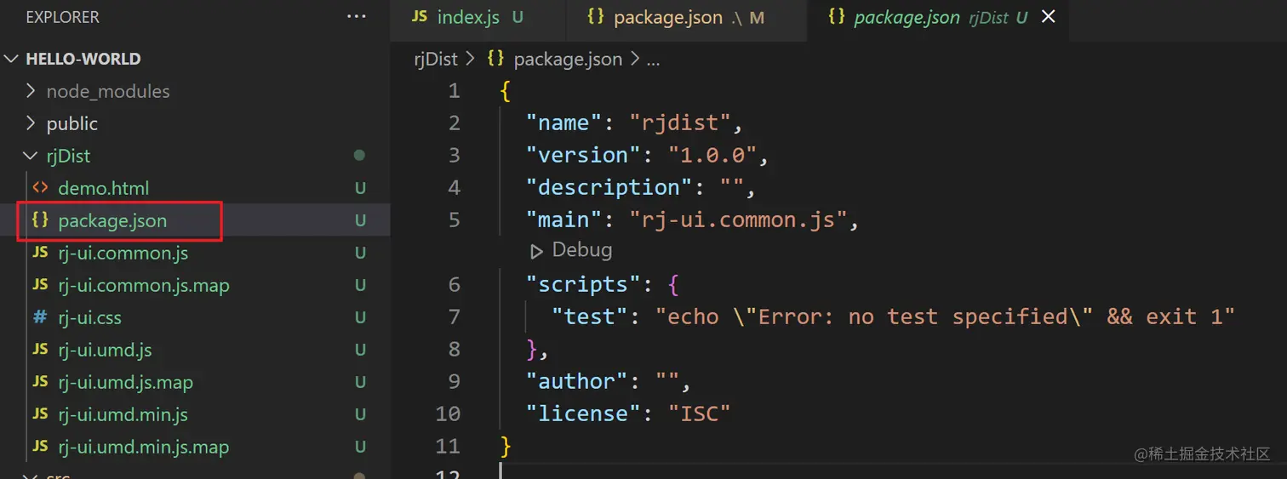
Task: Click the "description" key on line 4
Action: (x=609, y=187)
